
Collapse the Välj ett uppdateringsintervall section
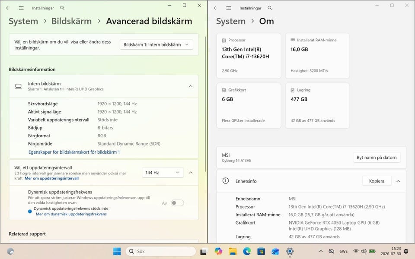click(191, 173)
